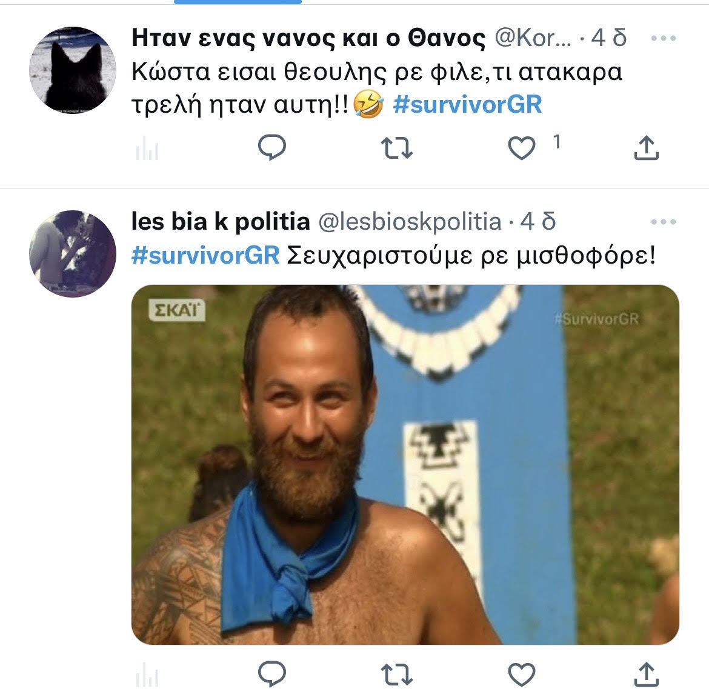Retweet the les bia k politia tweet

[396, 674]
